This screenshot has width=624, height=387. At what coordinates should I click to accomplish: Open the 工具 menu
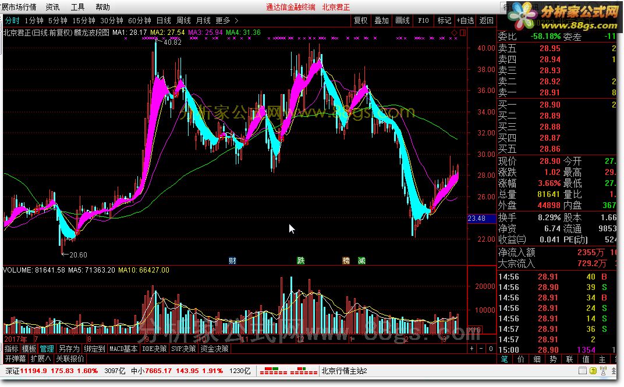point(77,7)
